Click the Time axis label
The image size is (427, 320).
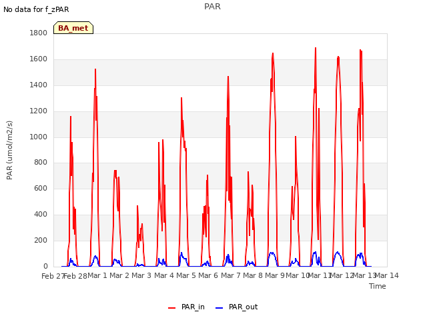pos(378,286)
